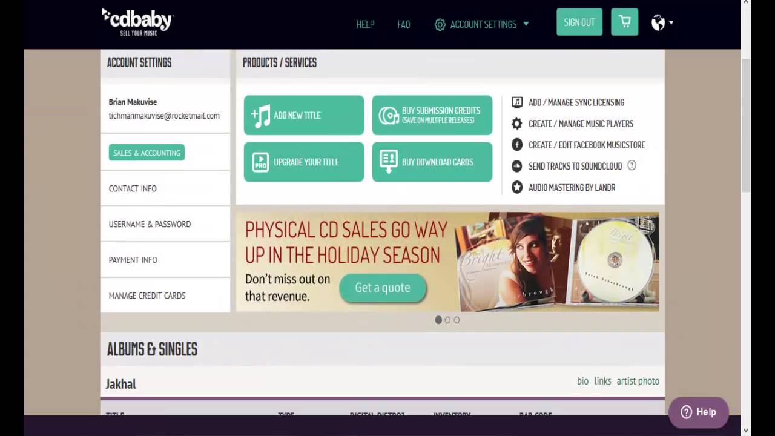Click the Sign Out button
775x436 pixels.
click(579, 22)
